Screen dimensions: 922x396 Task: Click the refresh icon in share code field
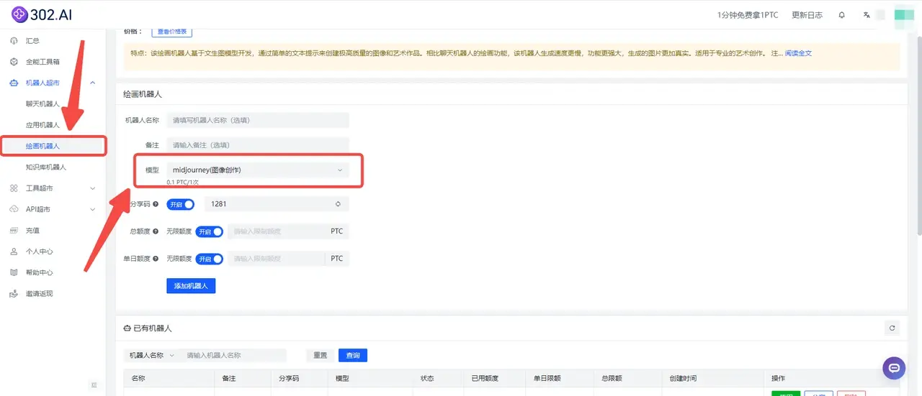[x=338, y=204]
